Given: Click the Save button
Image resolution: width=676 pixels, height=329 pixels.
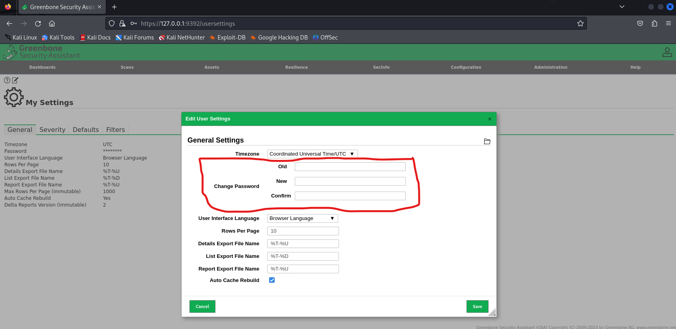Looking at the screenshot, I should 478,306.
